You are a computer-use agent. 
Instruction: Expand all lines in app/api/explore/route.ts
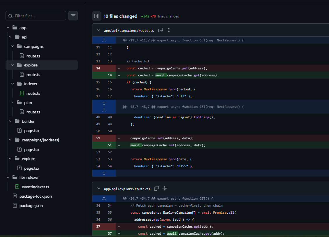(165, 189)
